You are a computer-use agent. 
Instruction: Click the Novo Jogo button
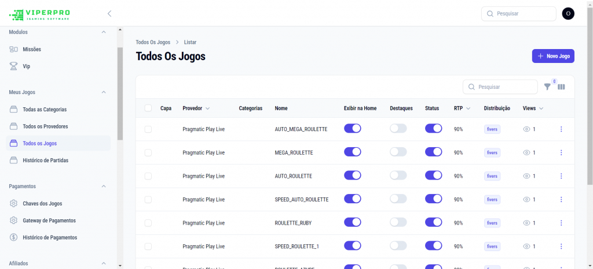[x=553, y=56]
